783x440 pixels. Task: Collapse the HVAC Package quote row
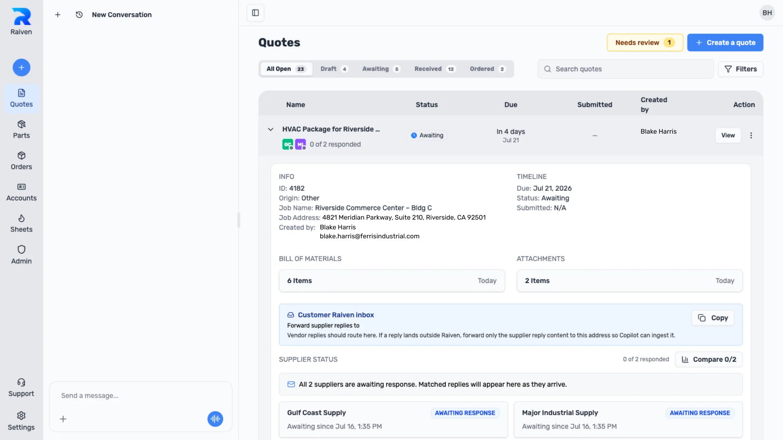pos(270,129)
